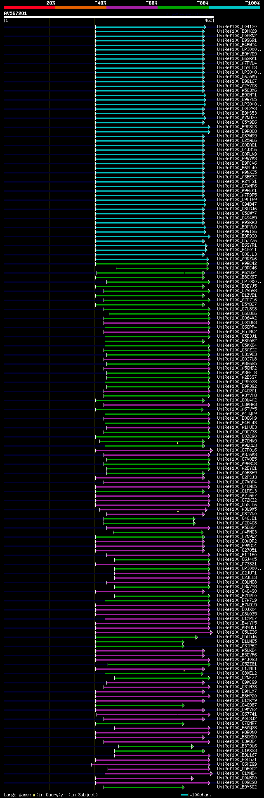Image resolution: width=264 pixels, height=798 pixels.
Task: Select the UniRef100_B7A719 label
Action: (237, 600)
